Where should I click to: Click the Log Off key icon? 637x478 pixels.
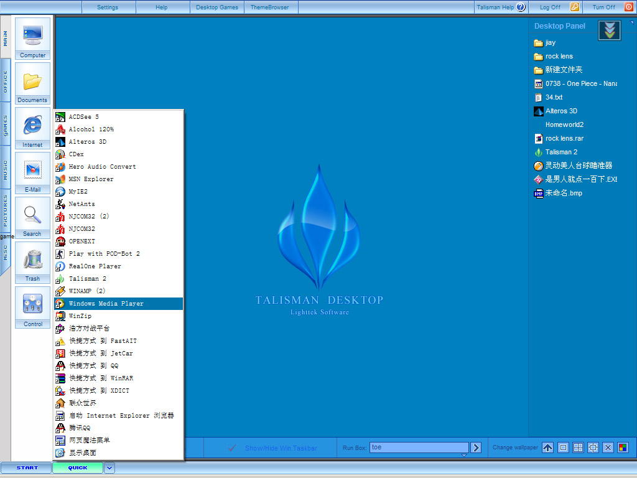click(x=574, y=7)
